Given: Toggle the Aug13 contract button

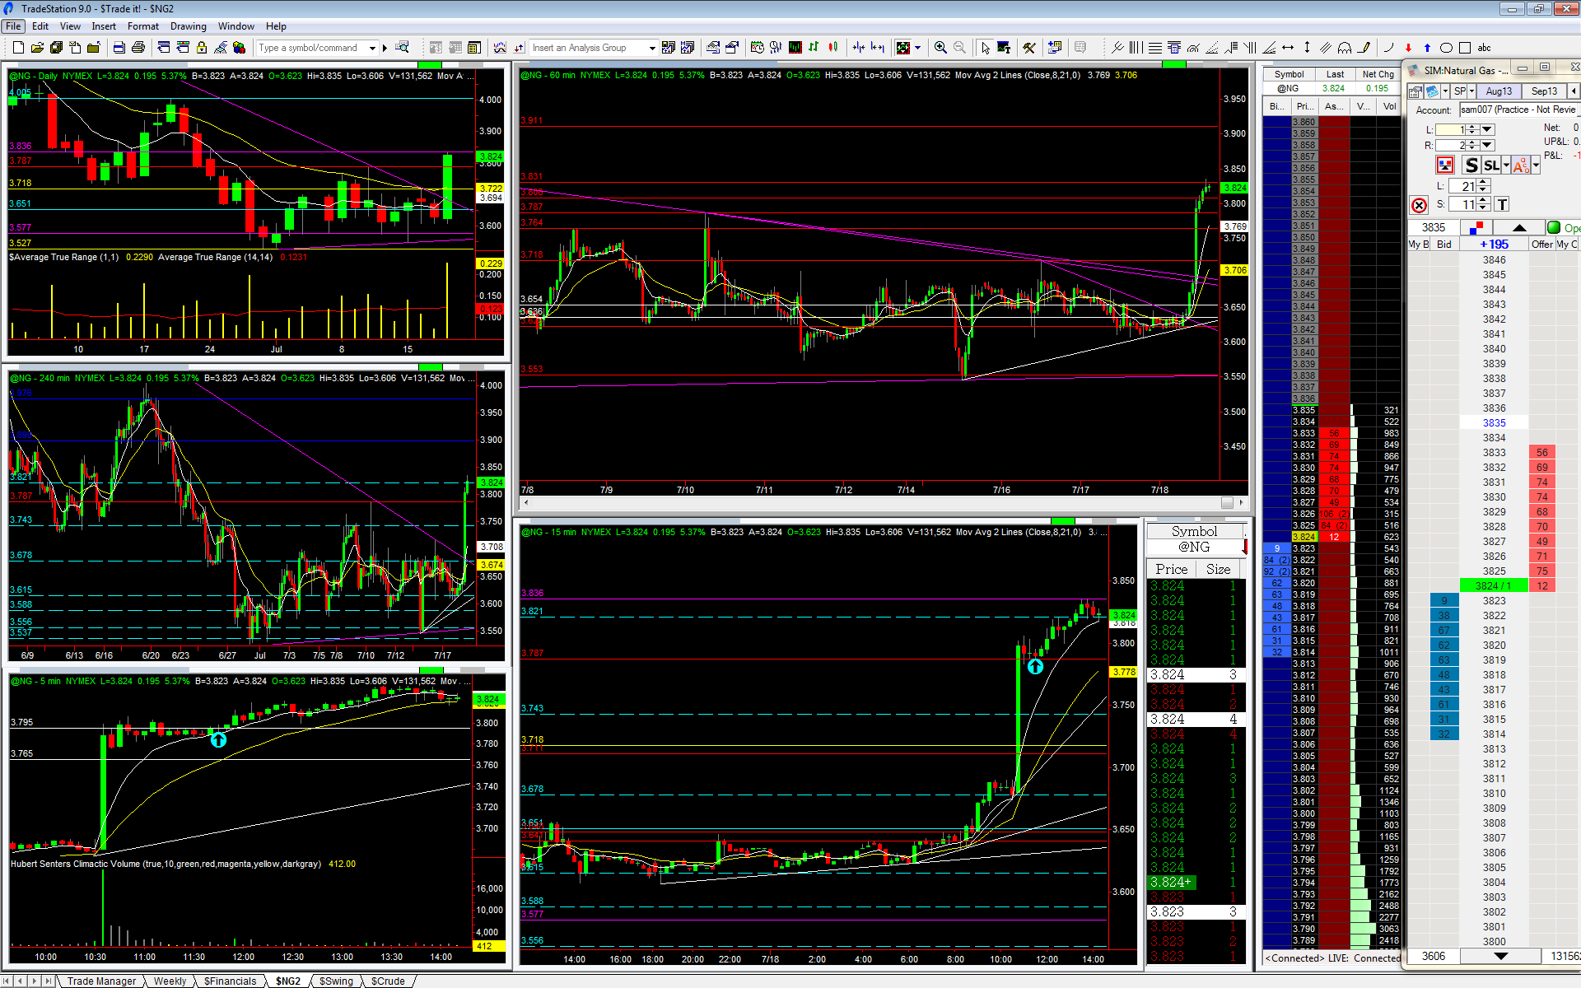Looking at the screenshot, I should click(1499, 91).
